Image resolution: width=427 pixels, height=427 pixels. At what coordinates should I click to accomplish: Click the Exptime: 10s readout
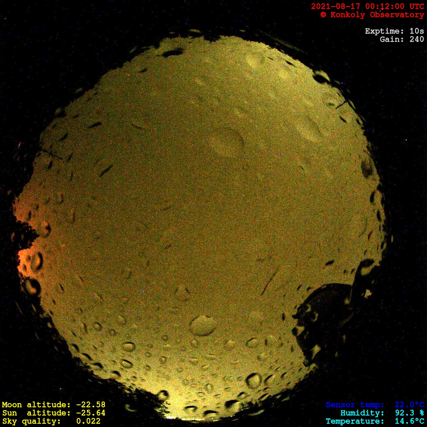coord(394,31)
